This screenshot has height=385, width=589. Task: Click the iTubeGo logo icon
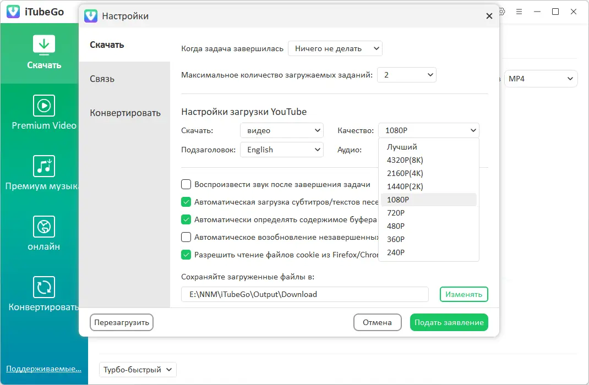point(13,12)
